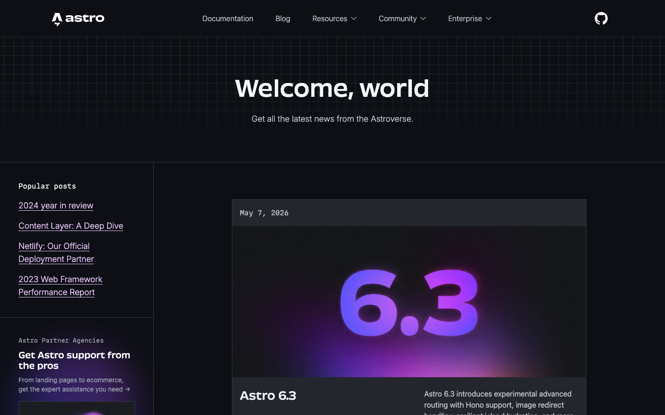Open '2023 Web Framework Performance Report' link
Screen dimensions: 665x415
(x=60, y=286)
